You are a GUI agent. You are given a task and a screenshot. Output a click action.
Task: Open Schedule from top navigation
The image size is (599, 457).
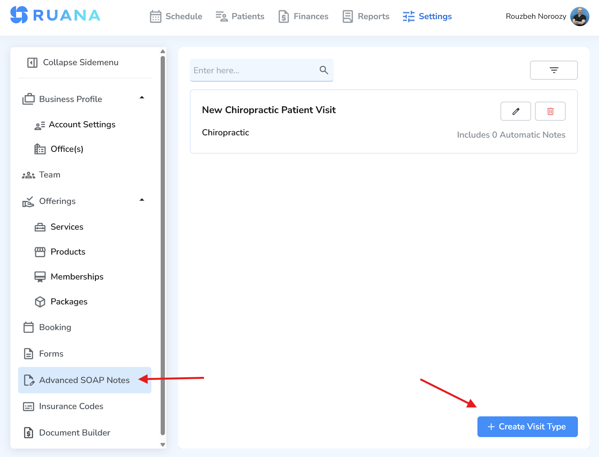click(x=176, y=16)
